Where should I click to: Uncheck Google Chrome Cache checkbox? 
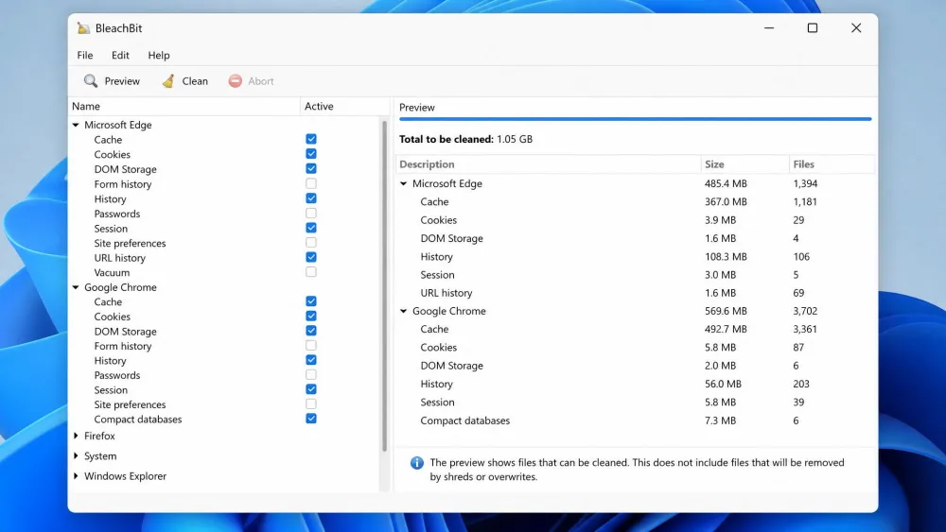310,300
